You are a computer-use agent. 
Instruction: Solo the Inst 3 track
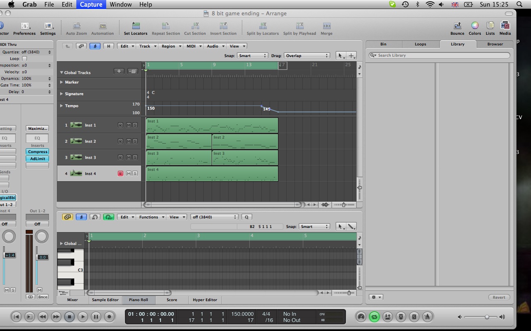135,157
